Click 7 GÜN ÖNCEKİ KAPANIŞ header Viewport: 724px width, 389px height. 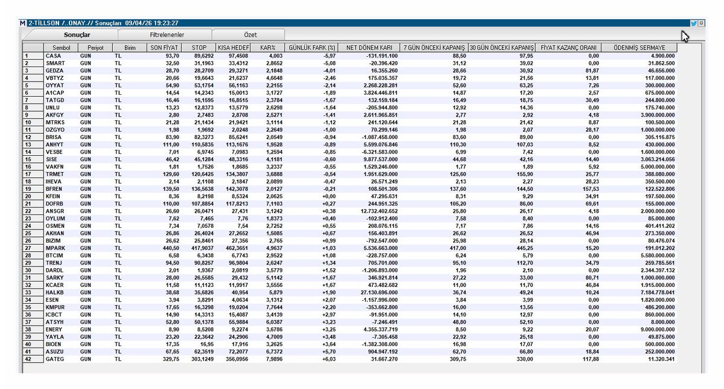click(434, 48)
